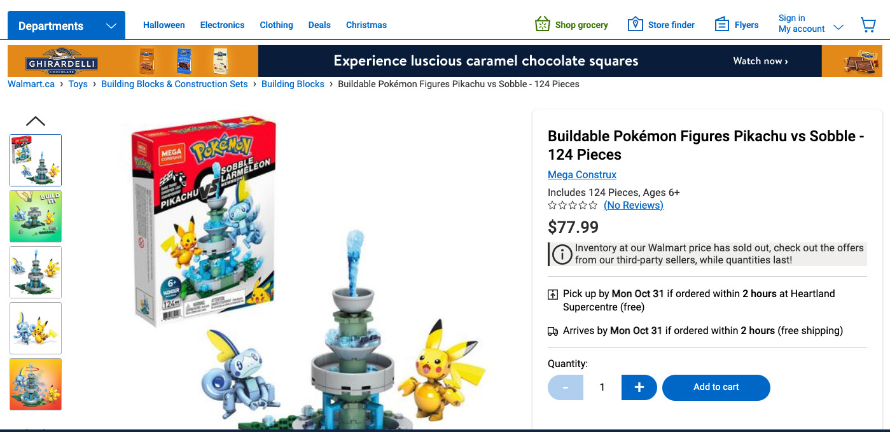This screenshot has height=432, width=890.
Task: Click the Store finder map pin icon
Action: 635,25
